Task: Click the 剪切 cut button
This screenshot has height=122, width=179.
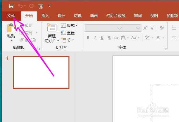Action: (26, 26)
